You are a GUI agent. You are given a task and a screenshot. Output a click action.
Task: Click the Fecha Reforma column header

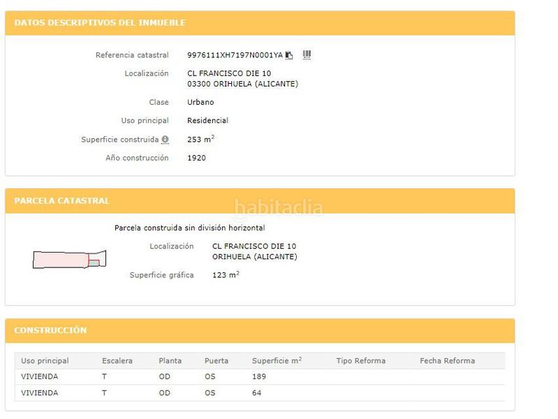tap(447, 361)
